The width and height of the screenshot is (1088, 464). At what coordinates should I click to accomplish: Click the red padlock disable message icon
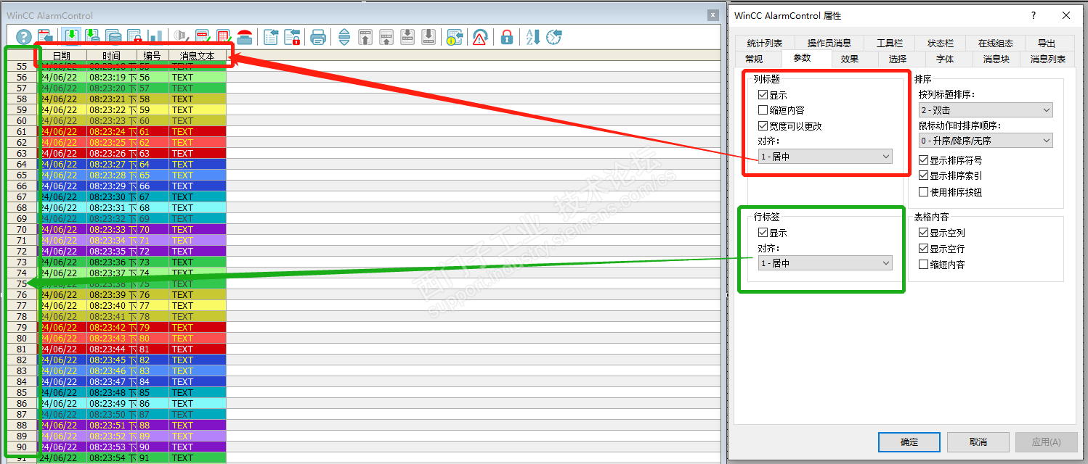click(x=506, y=37)
